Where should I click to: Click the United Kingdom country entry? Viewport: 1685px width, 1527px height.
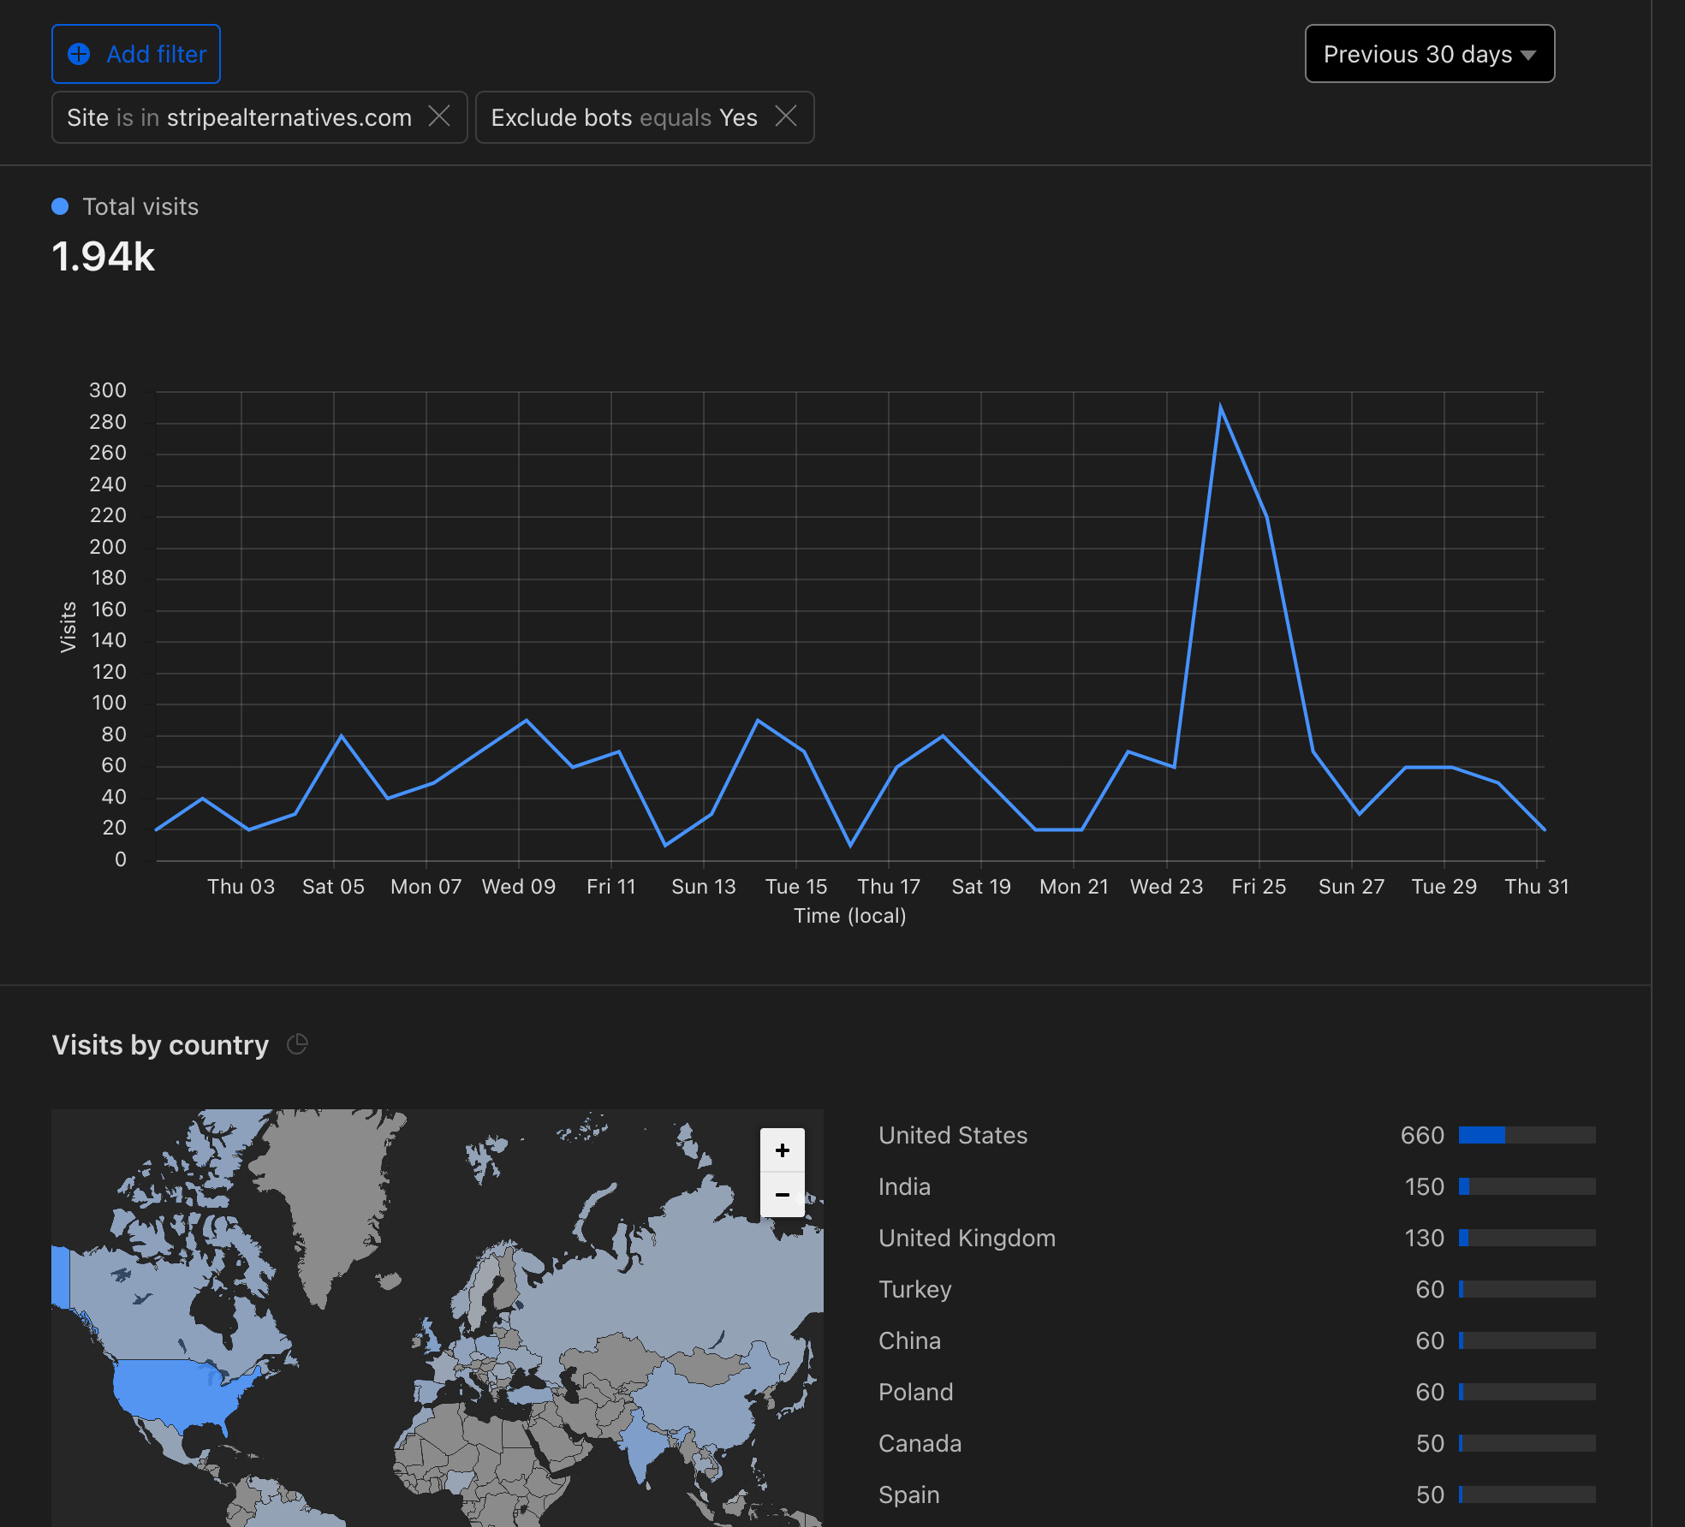(967, 1238)
